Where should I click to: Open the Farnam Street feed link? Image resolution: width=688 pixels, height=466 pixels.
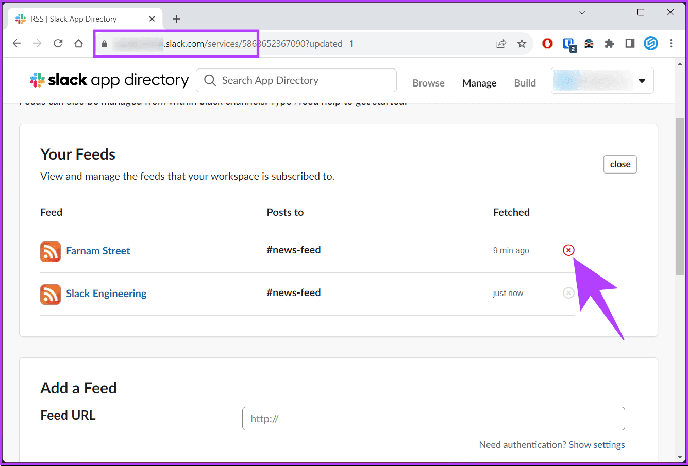98,251
